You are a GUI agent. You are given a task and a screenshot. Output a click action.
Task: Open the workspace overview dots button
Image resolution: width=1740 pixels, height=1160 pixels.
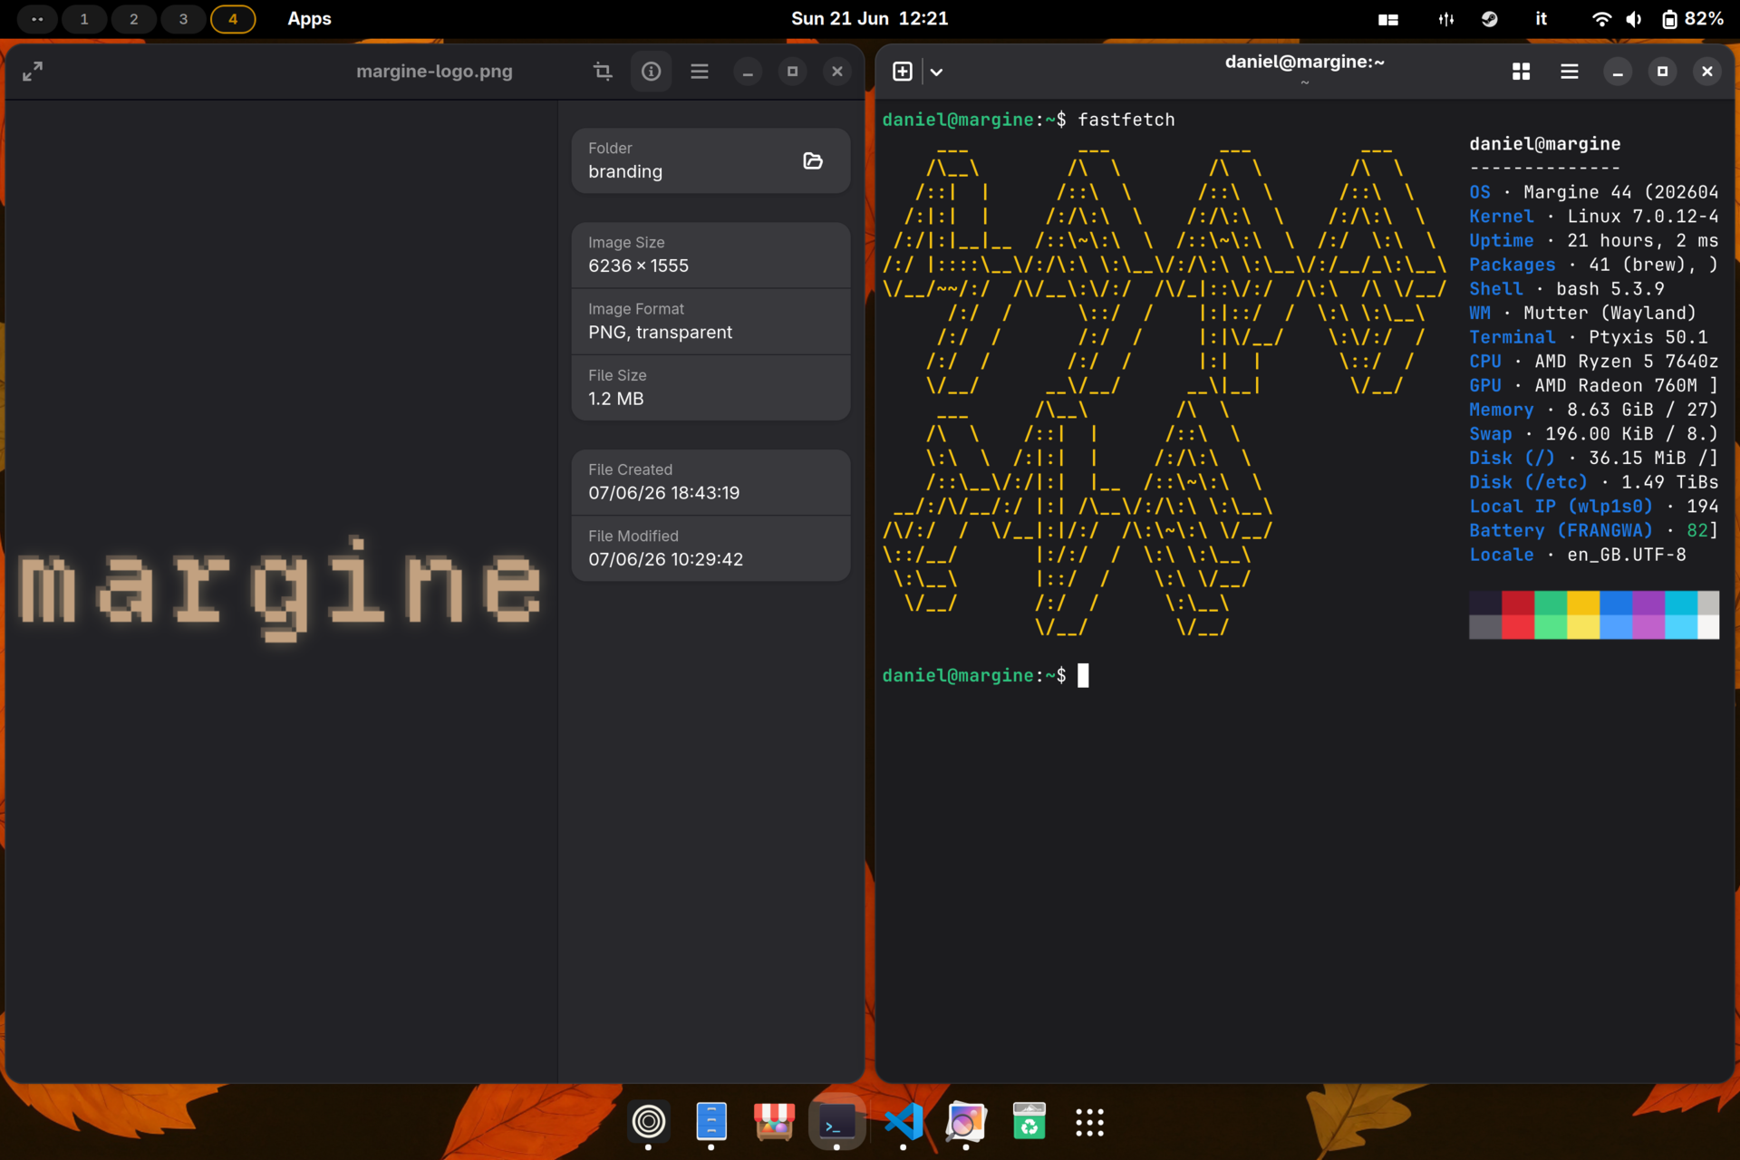coord(37,19)
